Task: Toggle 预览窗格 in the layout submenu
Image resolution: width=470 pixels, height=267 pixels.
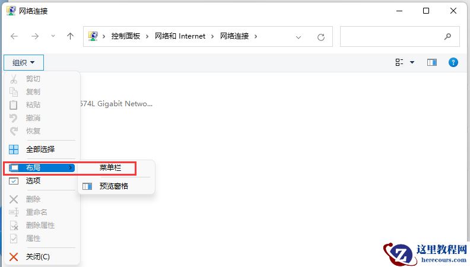Action: (x=116, y=186)
